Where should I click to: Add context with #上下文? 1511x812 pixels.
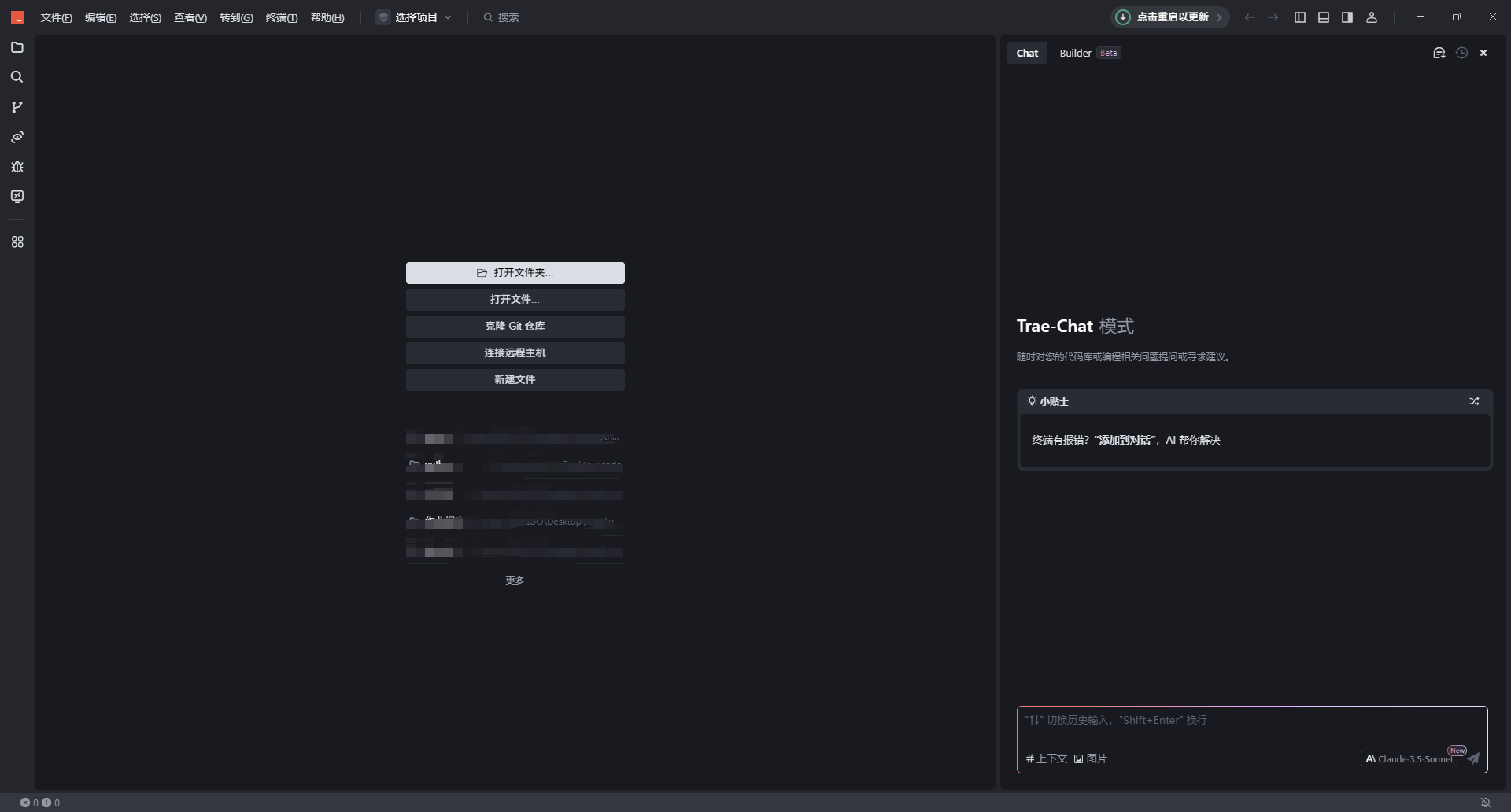coord(1047,758)
